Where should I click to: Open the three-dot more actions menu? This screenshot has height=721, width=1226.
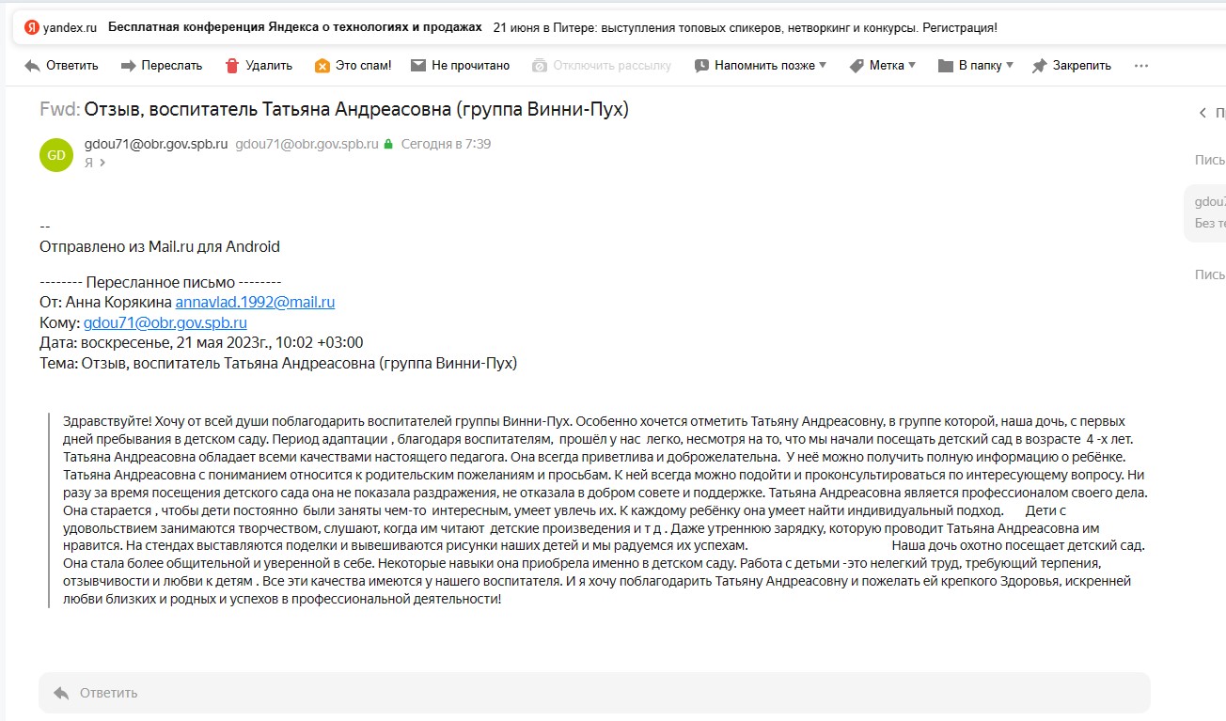tap(1141, 66)
